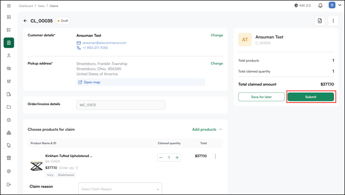The height and width of the screenshot is (195, 345).
Task: Click the Total claimed amount $377.10 value
Action: pyautogui.click(x=327, y=84)
